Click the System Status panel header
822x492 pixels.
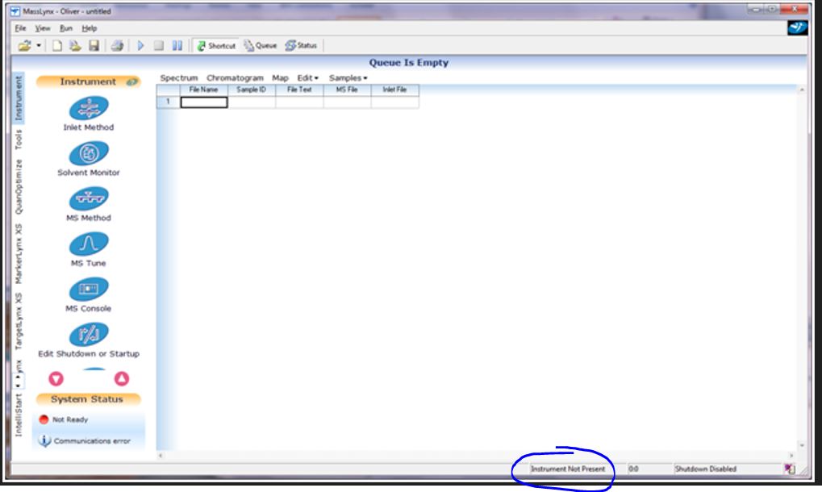[x=88, y=399]
